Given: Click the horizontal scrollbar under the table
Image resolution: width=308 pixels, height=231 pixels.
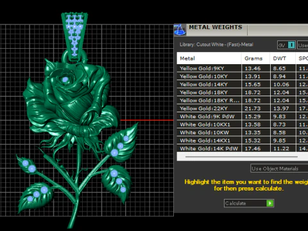Looking at the screenshot, I should tap(241, 157).
